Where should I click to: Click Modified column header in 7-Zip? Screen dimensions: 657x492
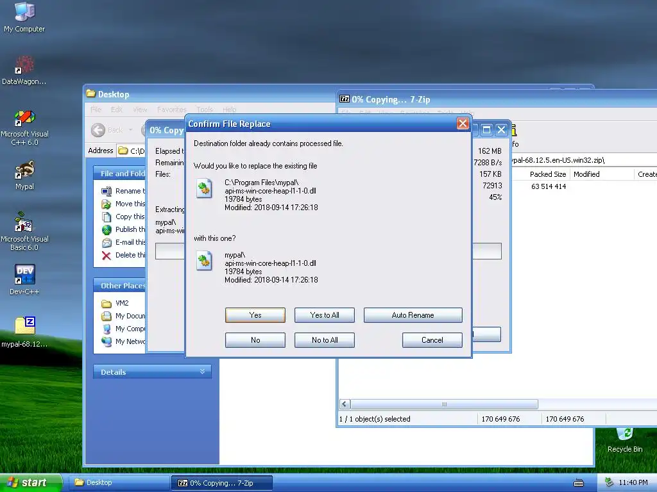[602, 174]
